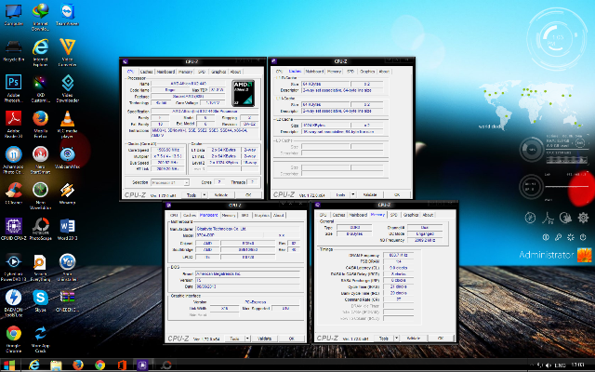
Task: Select the CCleaner desktop icon
Action: click(13, 193)
